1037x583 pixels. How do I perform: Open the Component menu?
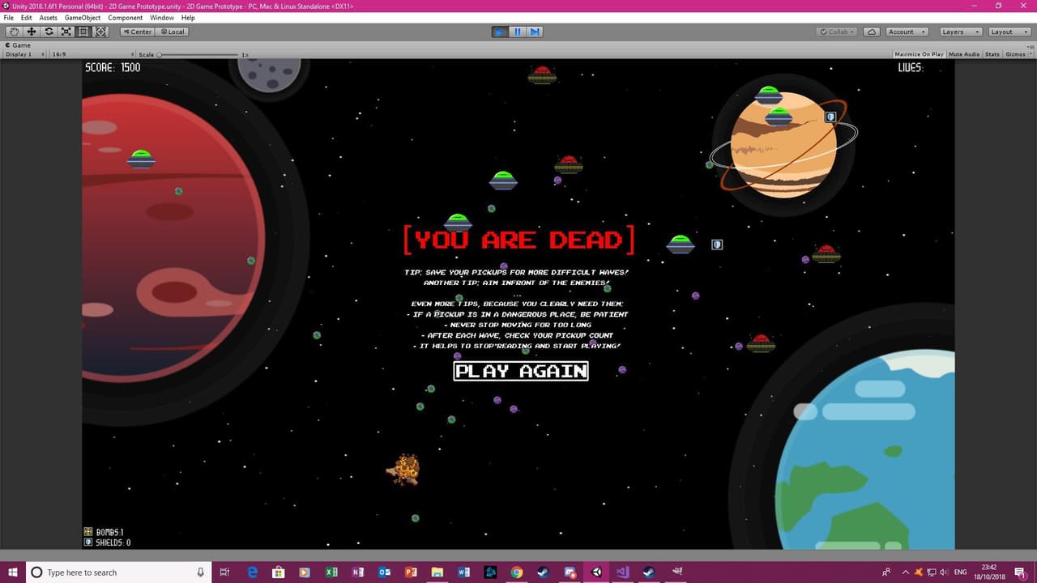126,18
